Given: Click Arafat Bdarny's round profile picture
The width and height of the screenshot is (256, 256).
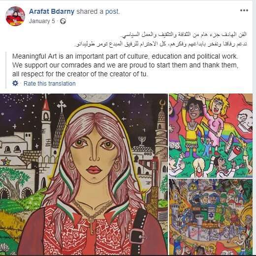Looking at the screenshot, I should (x=15, y=16).
